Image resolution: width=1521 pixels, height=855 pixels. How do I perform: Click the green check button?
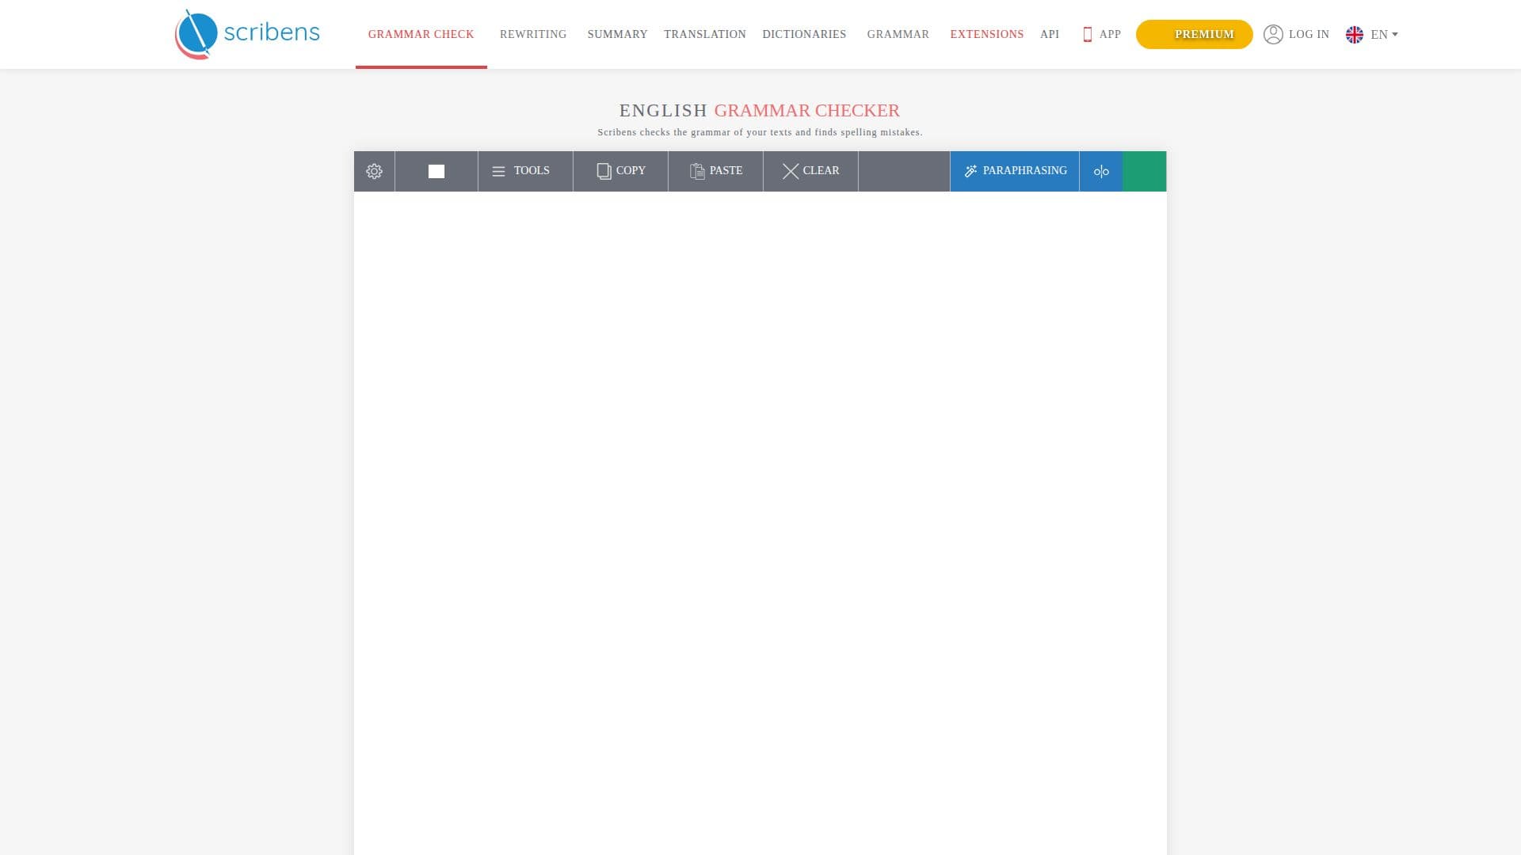click(x=1145, y=171)
